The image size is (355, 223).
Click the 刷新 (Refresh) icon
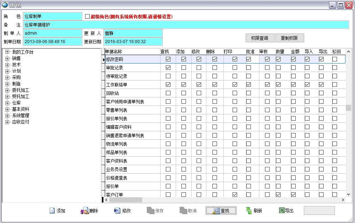pos(248,210)
